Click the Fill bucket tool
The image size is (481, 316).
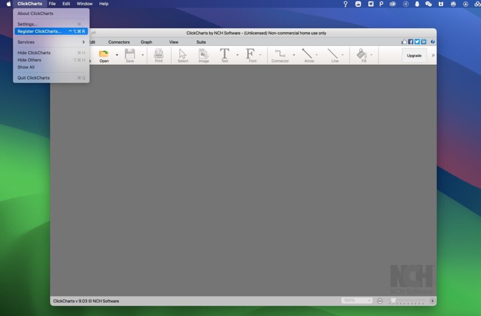click(x=362, y=54)
